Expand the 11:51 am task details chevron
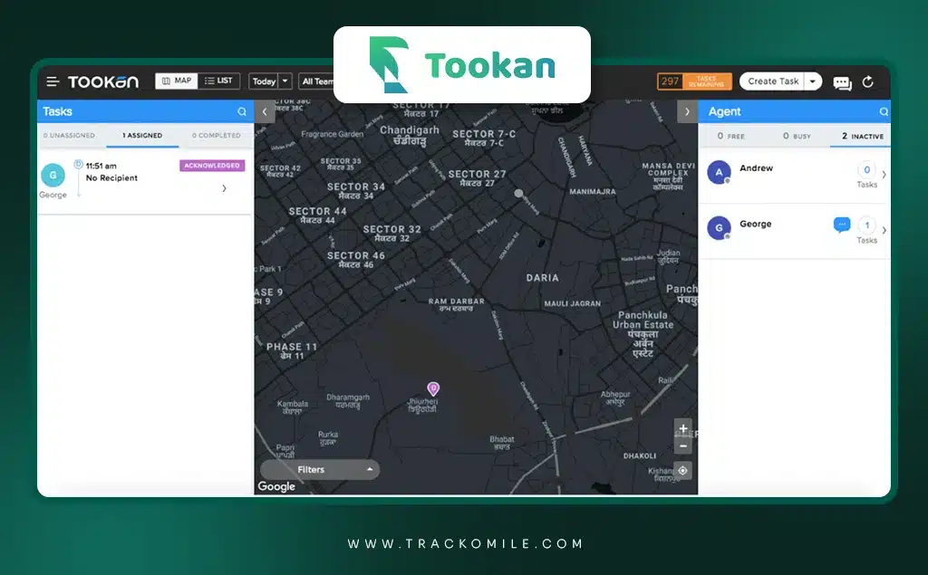 [x=225, y=188]
